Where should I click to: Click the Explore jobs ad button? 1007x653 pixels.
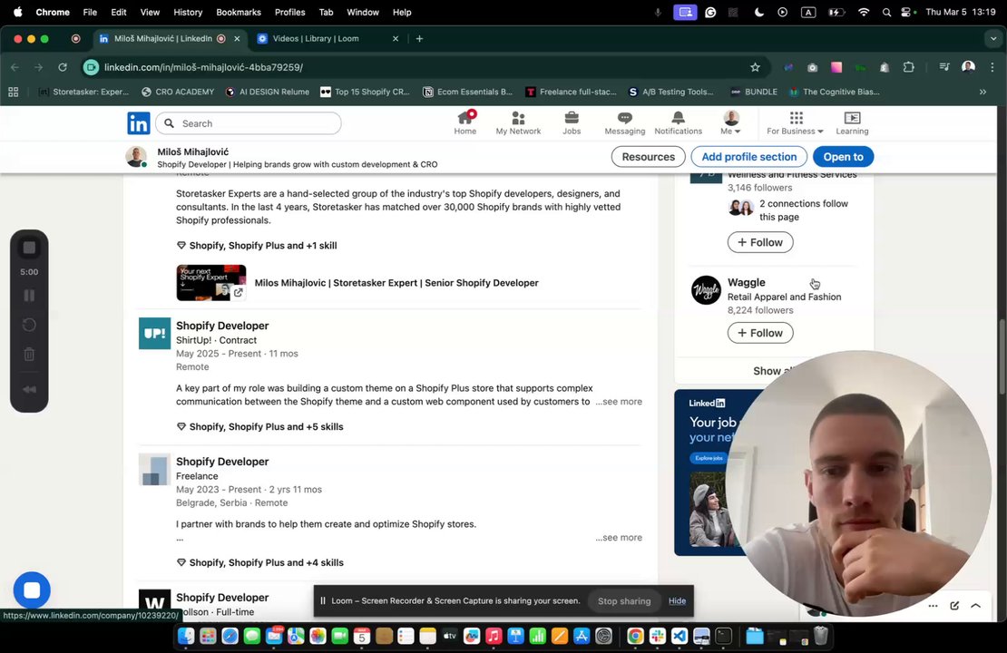(709, 458)
